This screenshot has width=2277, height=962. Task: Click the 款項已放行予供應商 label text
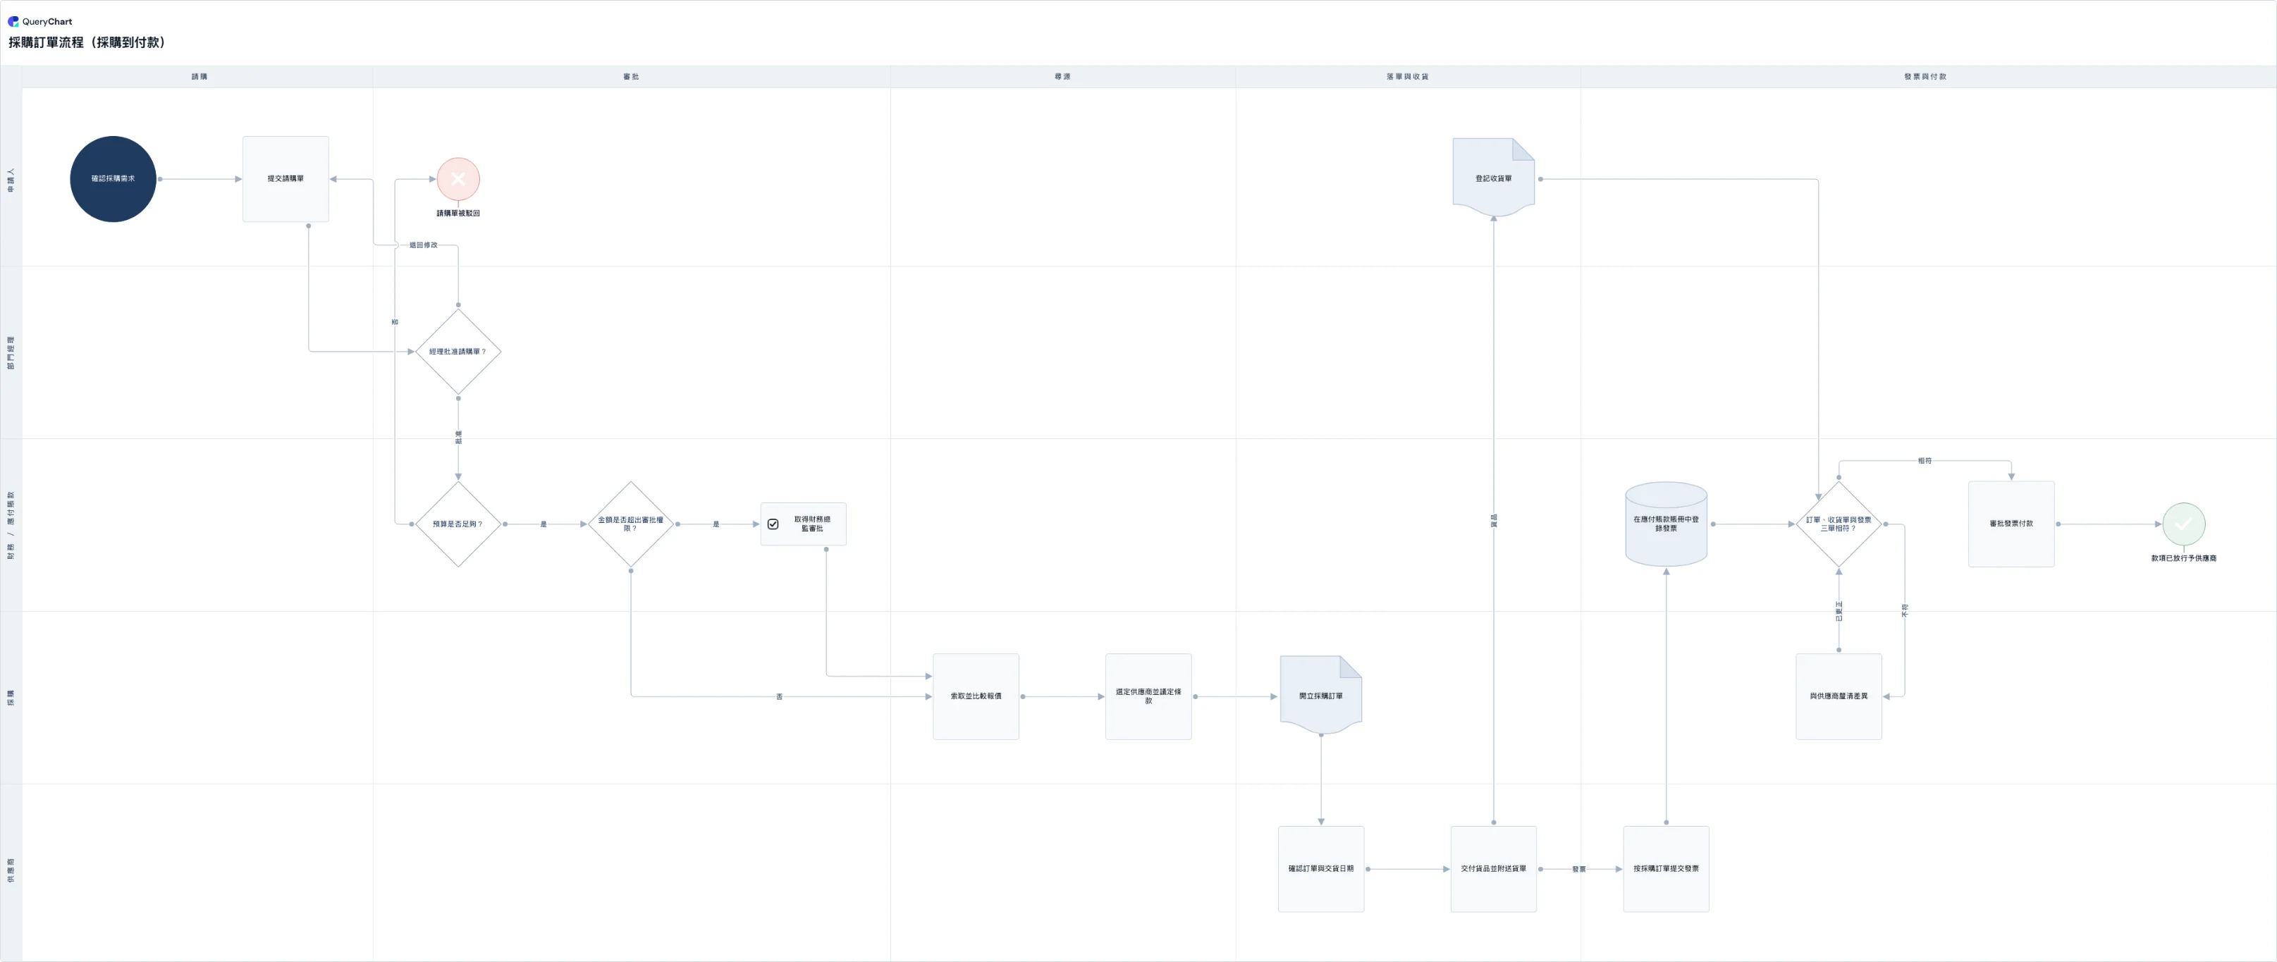(x=2183, y=558)
